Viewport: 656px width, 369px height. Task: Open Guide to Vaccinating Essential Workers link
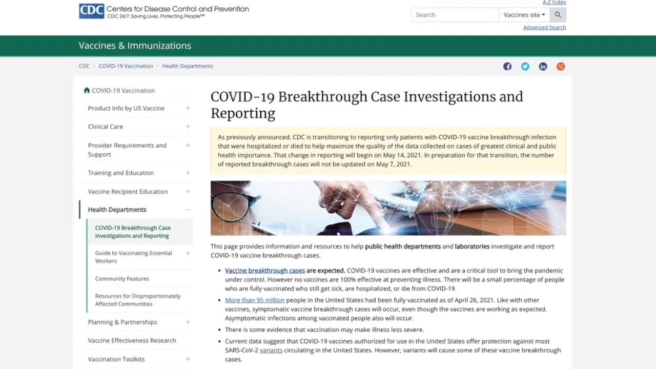[x=133, y=257]
